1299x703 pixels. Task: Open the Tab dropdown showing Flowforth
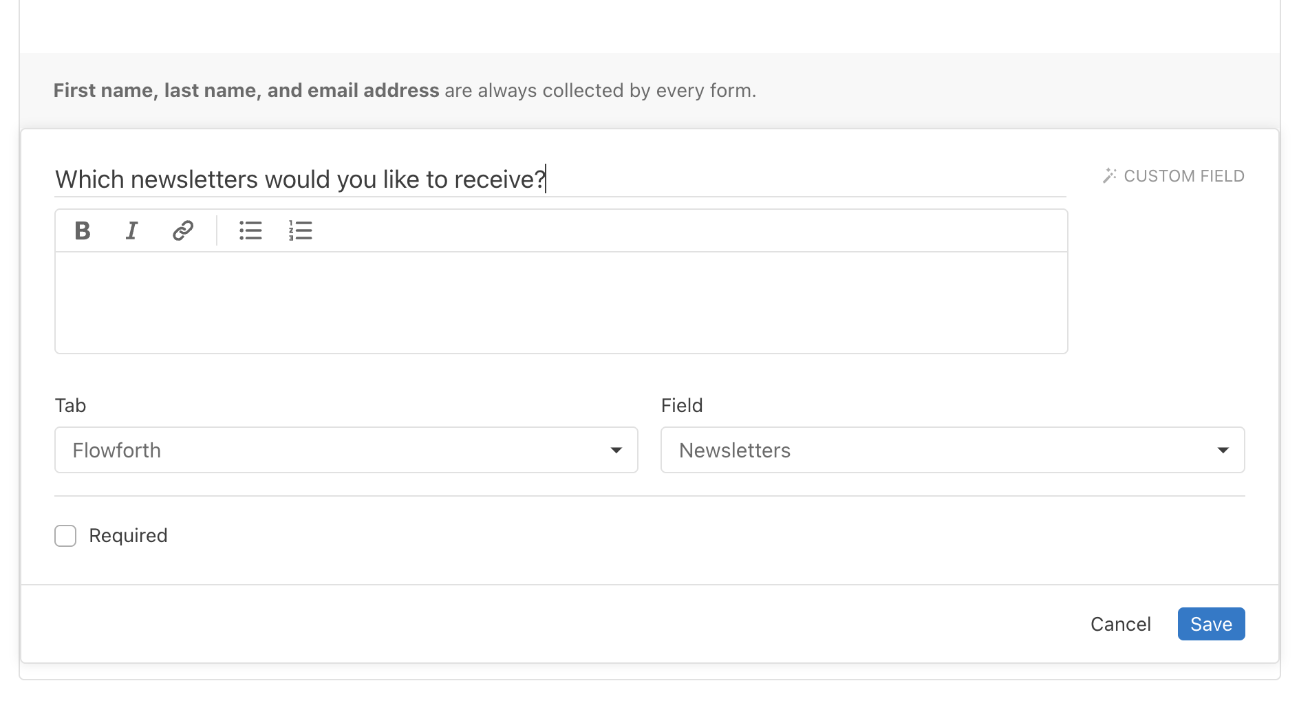click(x=345, y=450)
